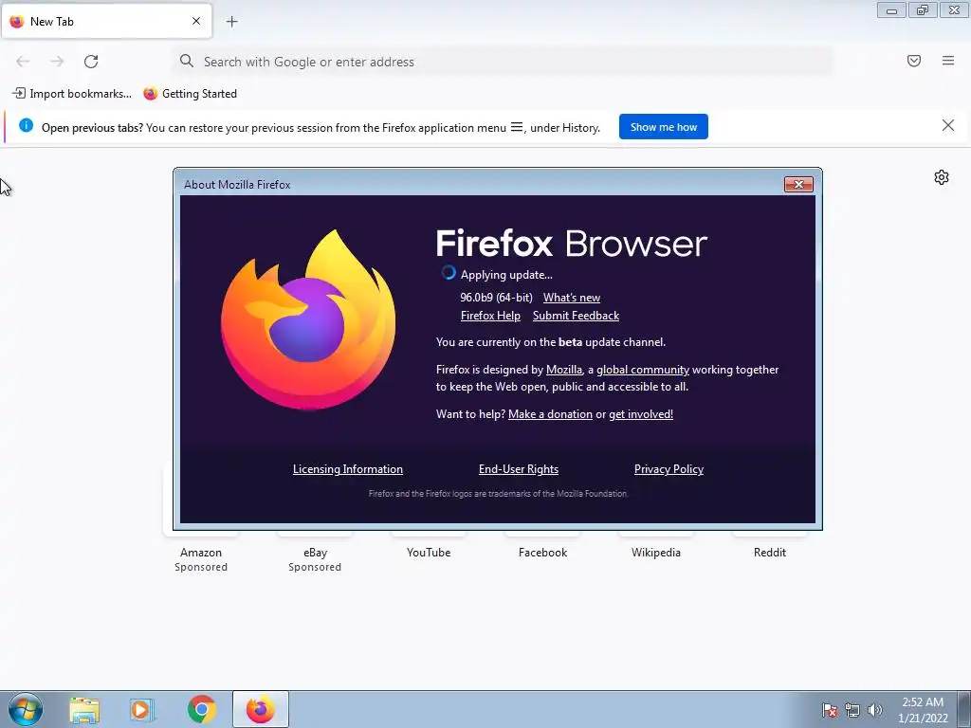Click the Firefox taskbar button

coord(261,709)
